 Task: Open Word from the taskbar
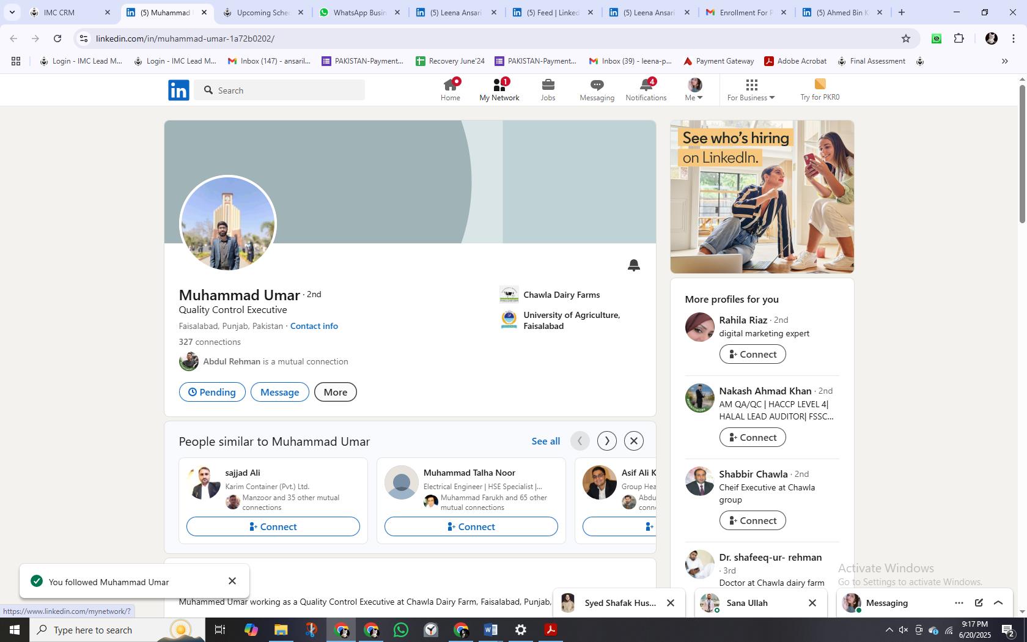(x=491, y=630)
